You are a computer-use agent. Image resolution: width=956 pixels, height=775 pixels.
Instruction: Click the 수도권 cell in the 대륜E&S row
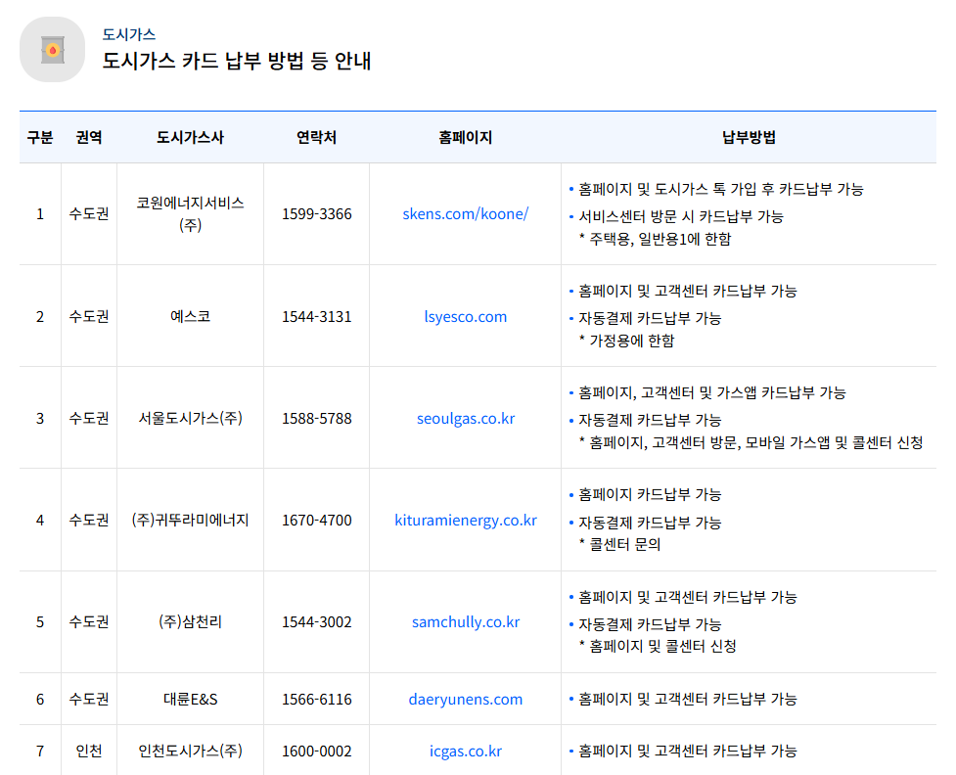89,700
